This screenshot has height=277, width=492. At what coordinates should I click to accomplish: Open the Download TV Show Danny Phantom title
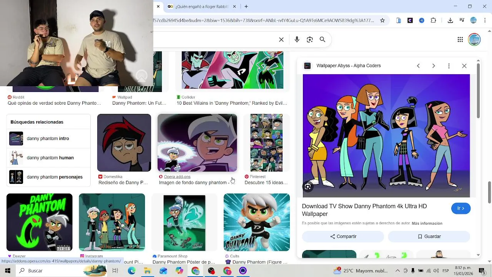click(364, 210)
